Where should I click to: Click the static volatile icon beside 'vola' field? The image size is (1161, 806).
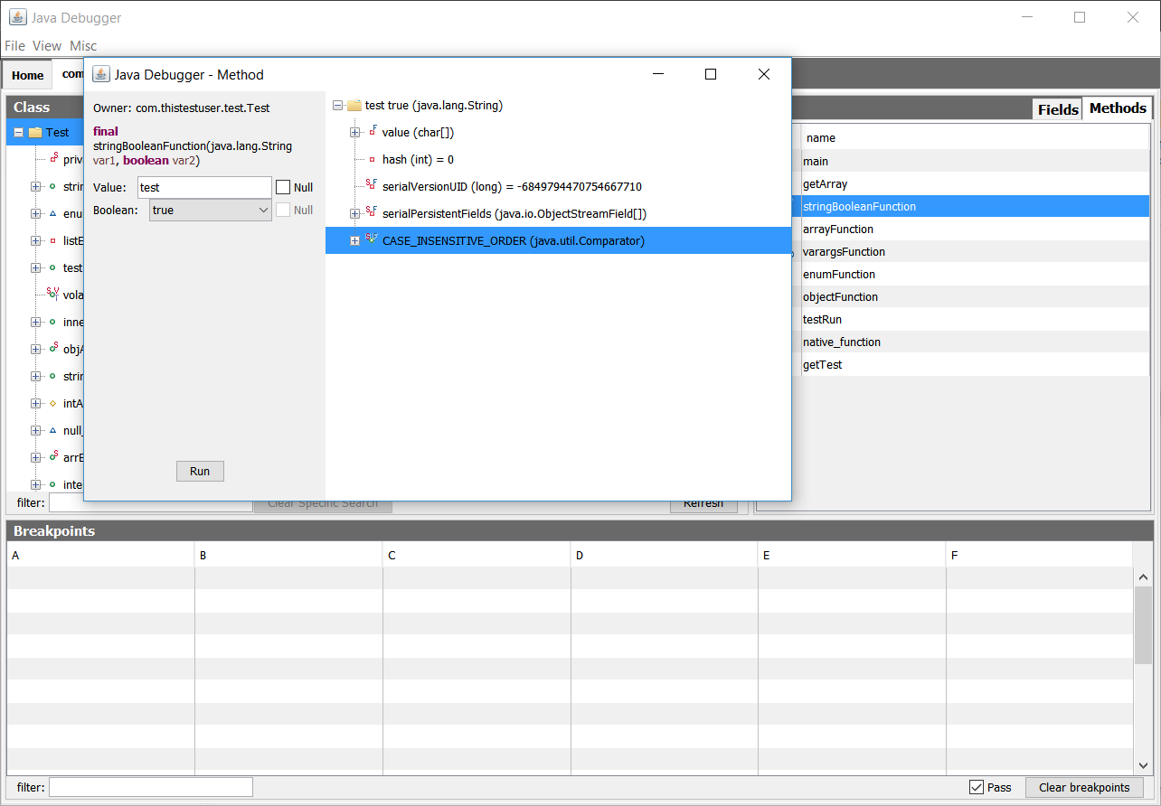[x=53, y=294]
